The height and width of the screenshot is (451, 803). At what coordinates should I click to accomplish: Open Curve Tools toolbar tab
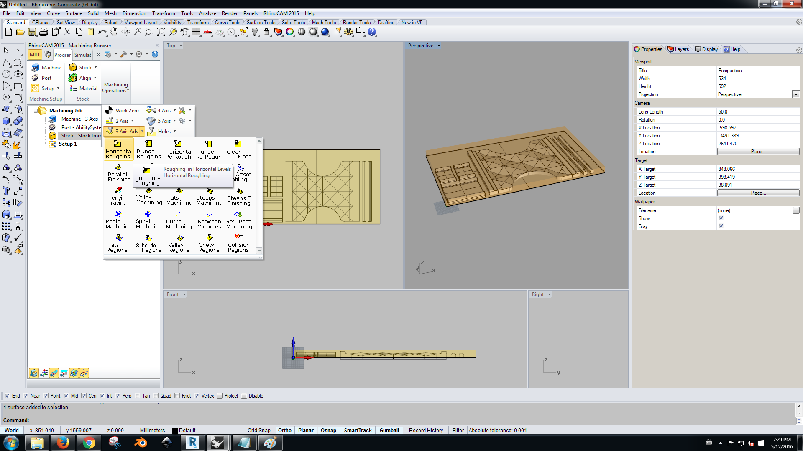(227, 23)
